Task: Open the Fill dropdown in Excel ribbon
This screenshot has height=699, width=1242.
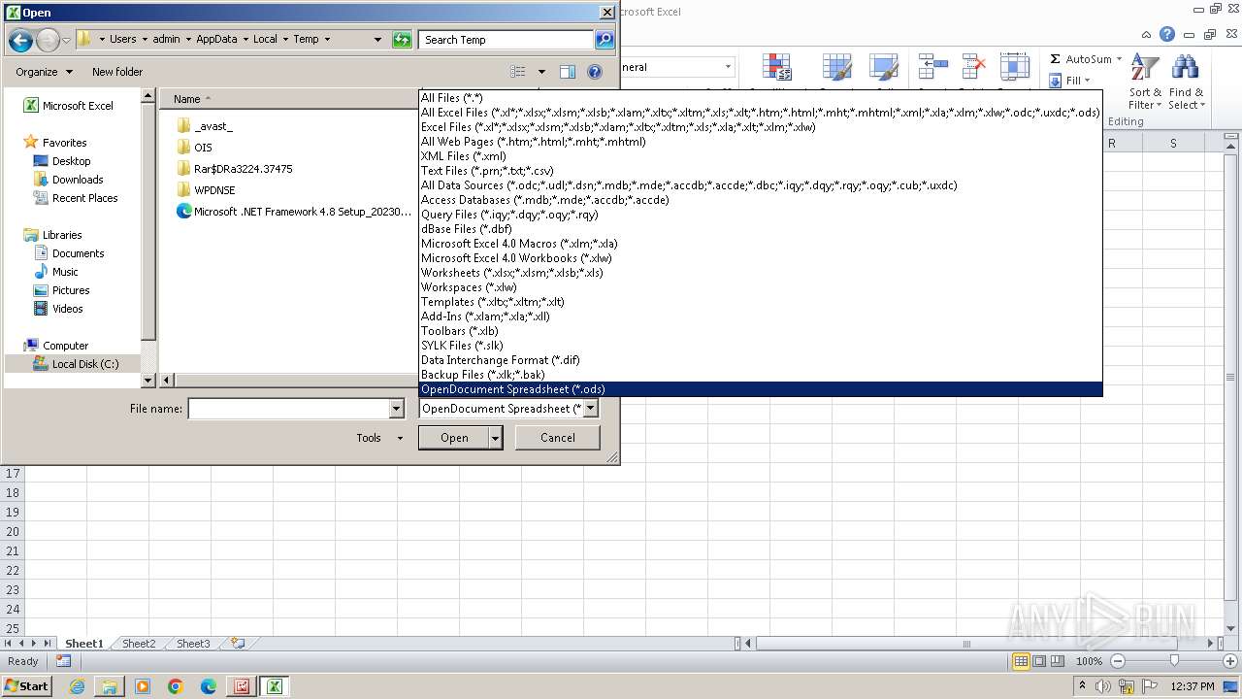Action: tap(1069, 81)
